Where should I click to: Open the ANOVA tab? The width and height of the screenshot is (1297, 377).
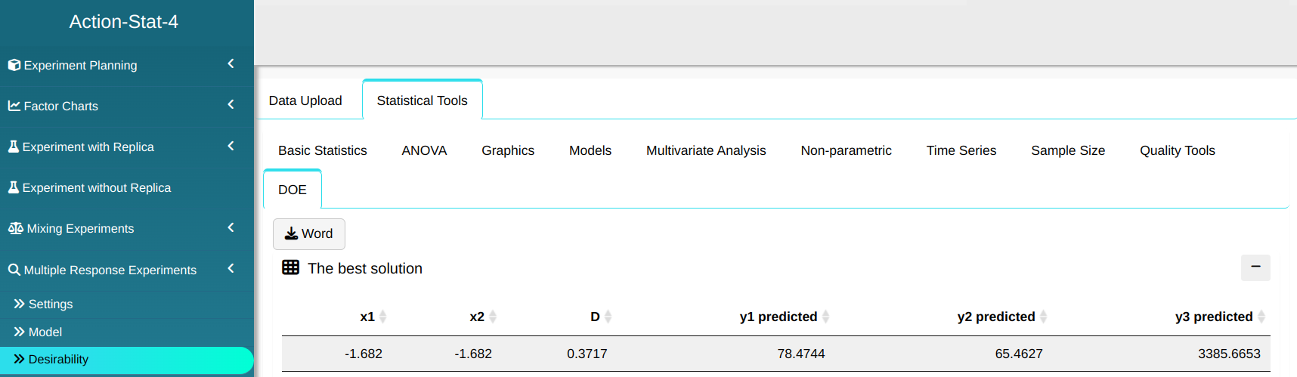click(424, 150)
